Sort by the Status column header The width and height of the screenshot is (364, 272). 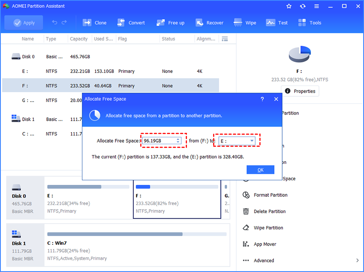point(168,39)
